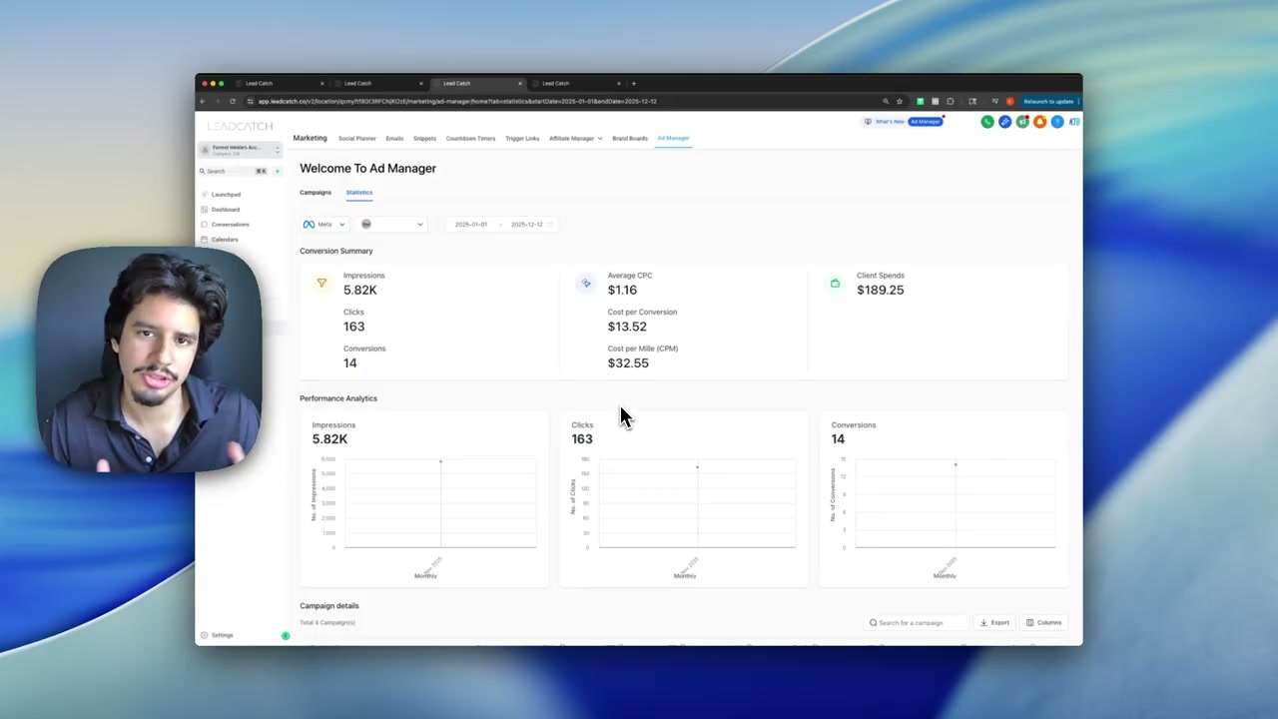
Task: Open the Social Planner menu item
Action: [x=357, y=139]
